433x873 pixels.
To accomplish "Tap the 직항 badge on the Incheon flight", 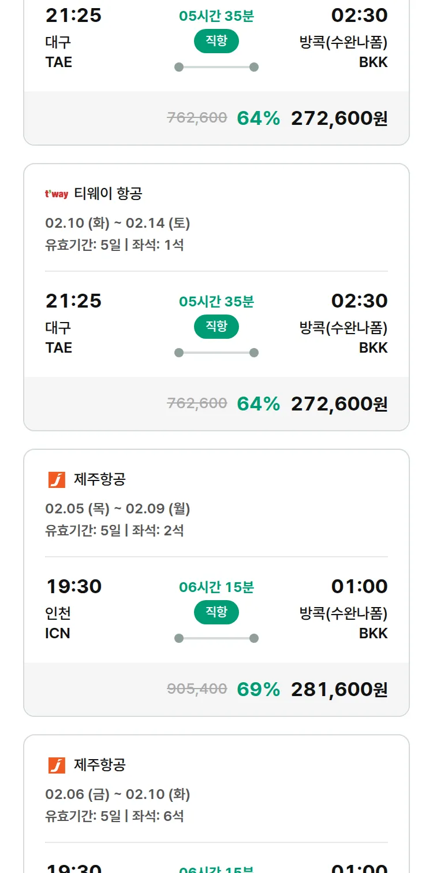I will [x=216, y=612].
